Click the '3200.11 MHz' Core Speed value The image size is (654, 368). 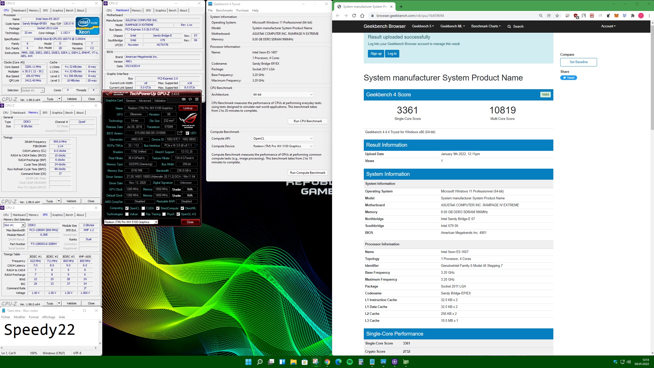pos(33,67)
